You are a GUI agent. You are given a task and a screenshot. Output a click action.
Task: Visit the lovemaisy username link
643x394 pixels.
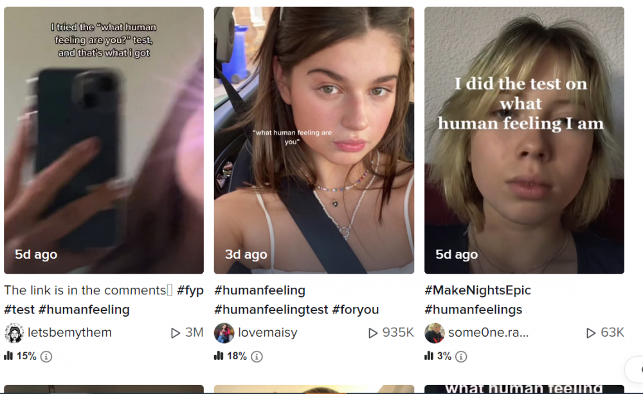(x=267, y=333)
